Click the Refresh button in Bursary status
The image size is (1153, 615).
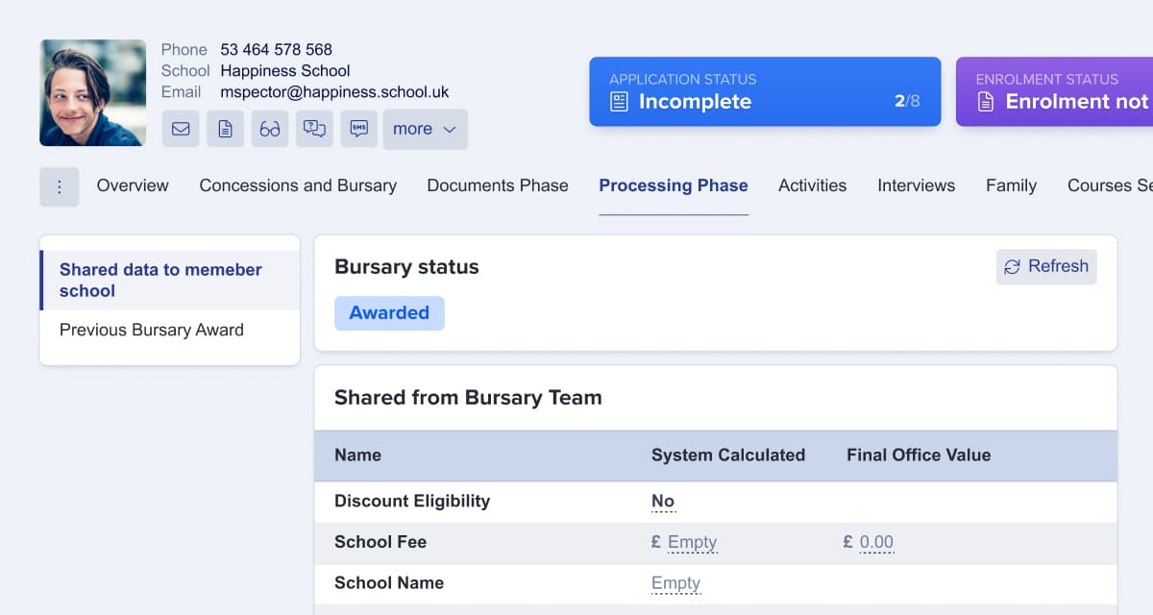point(1046,266)
